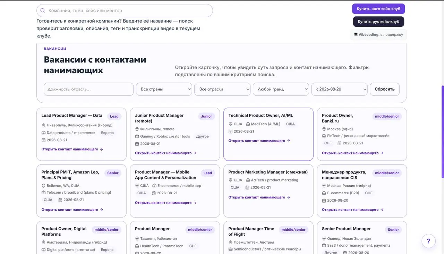
Task: Click middle/senior badge on Product Owner, Banki.ru card
Action: tap(387, 117)
